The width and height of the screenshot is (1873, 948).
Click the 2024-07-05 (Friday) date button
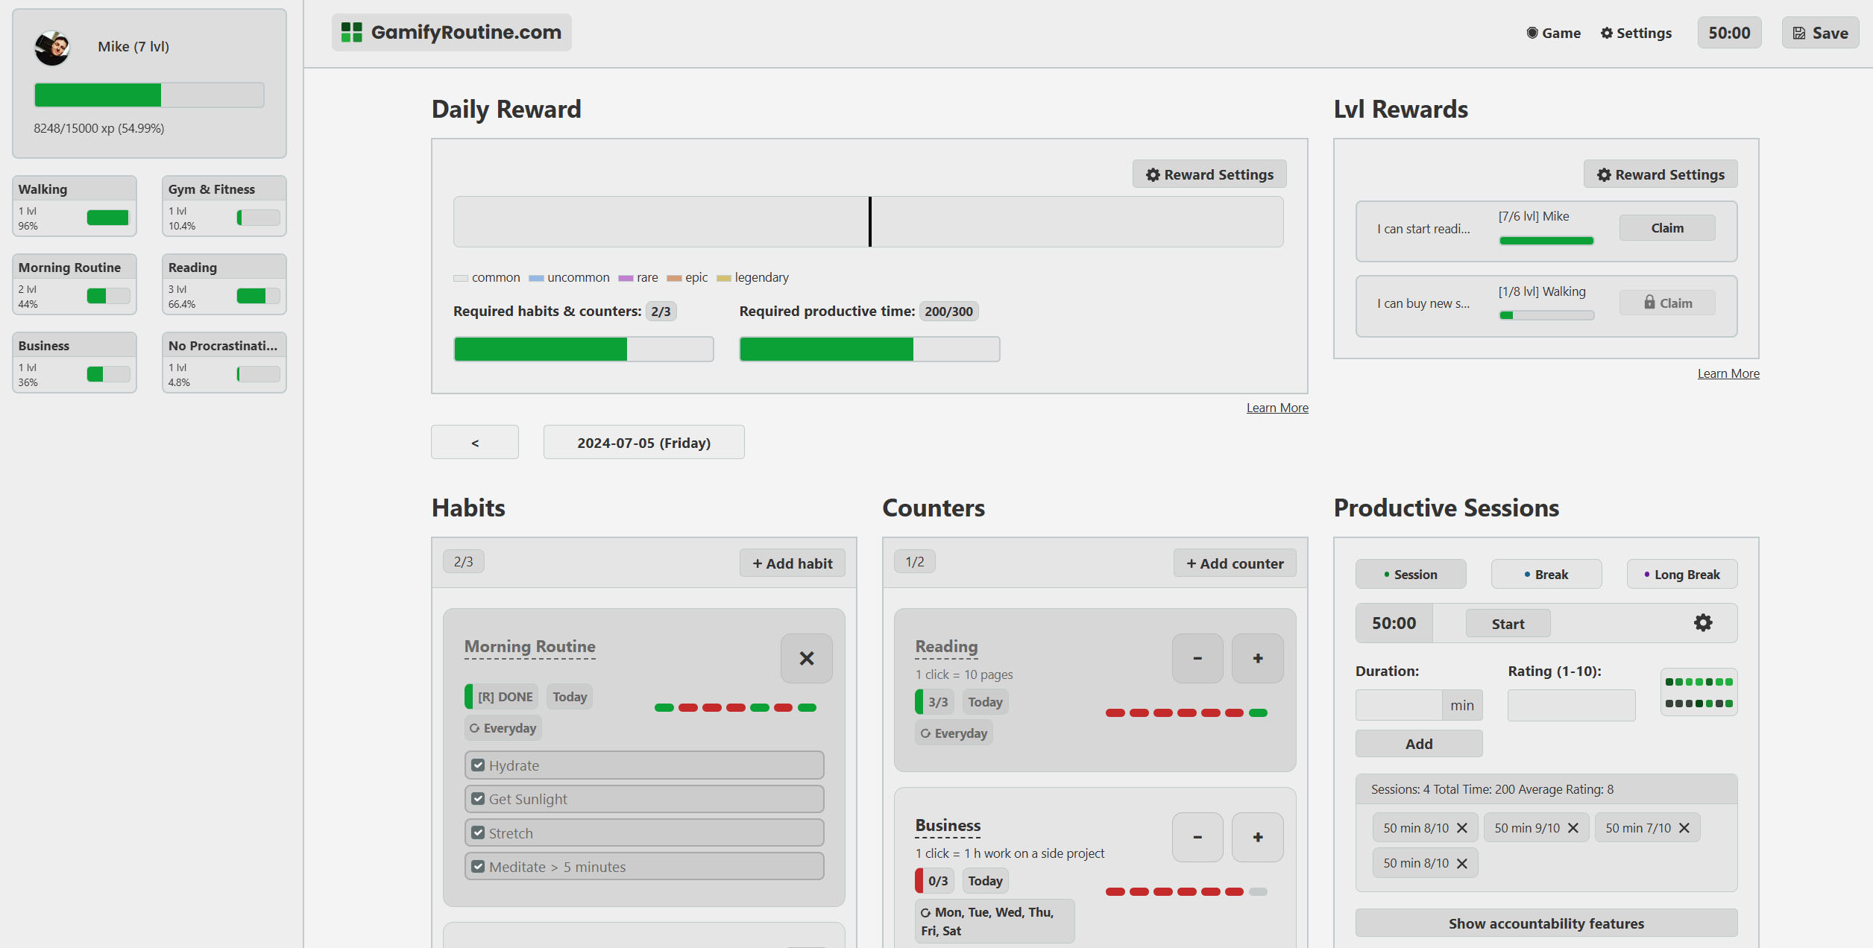(x=643, y=442)
